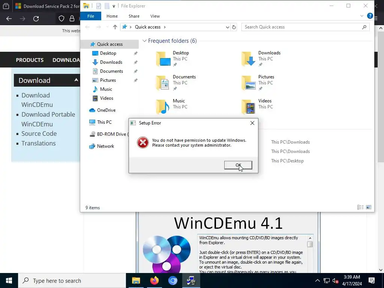Switch to large icons view layout
The width and height of the screenshot is (384, 288).
click(368, 207)
